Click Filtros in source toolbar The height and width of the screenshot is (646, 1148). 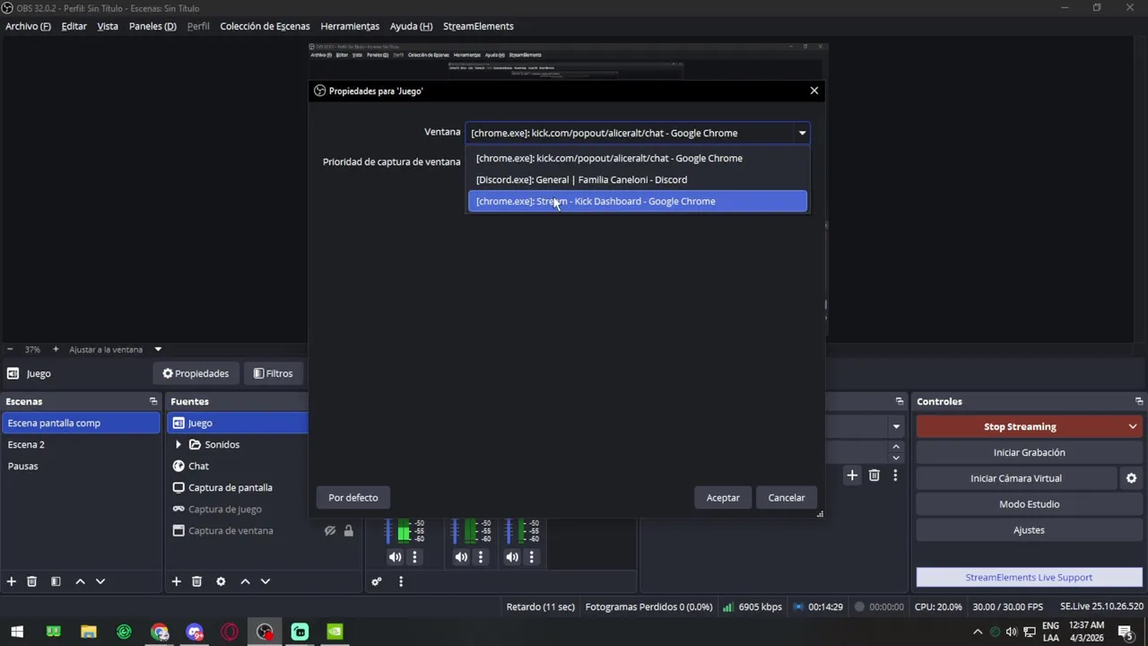click(274, 373)
